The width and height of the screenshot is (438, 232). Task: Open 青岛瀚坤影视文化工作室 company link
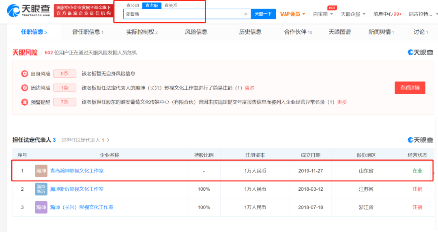[77, 170]
